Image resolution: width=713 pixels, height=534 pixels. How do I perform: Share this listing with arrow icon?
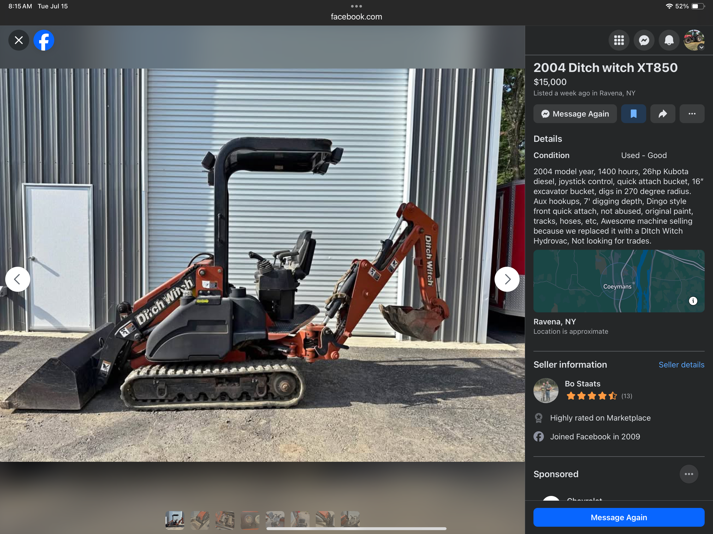click(662, 114)
